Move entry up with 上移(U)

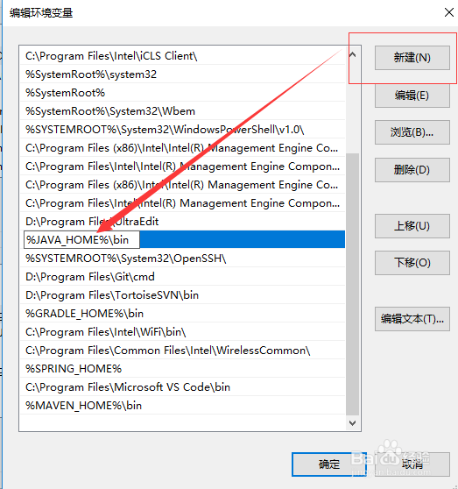click(412, 226)
